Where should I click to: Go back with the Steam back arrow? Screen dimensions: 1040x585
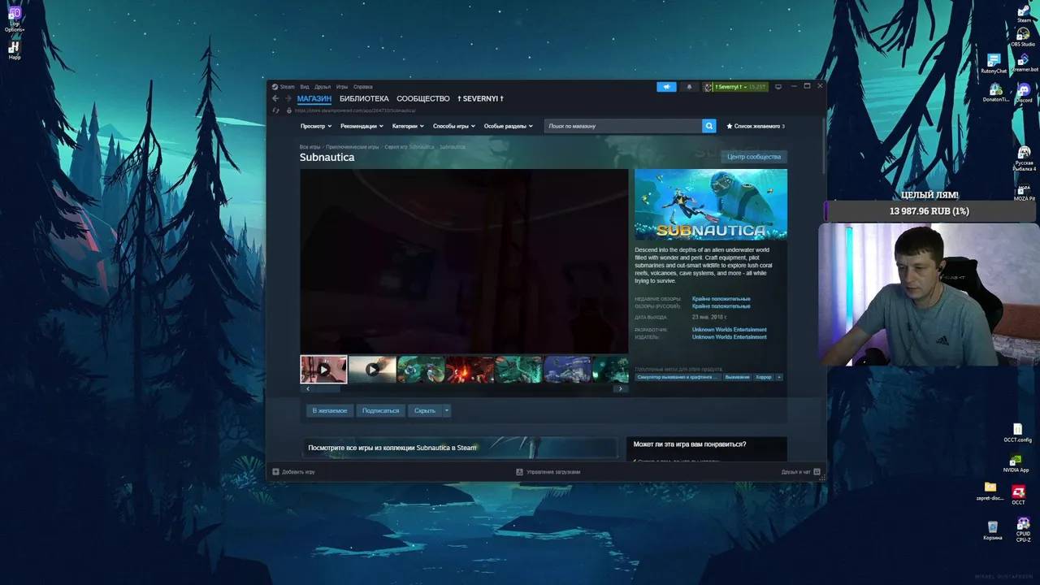[x=275, y=99]
